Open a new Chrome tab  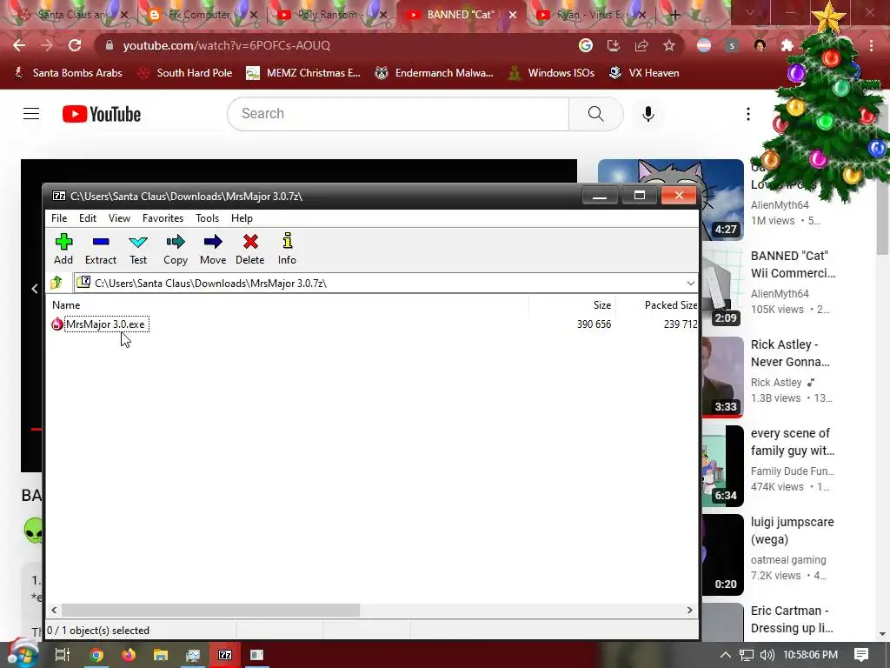pos(674,15)
